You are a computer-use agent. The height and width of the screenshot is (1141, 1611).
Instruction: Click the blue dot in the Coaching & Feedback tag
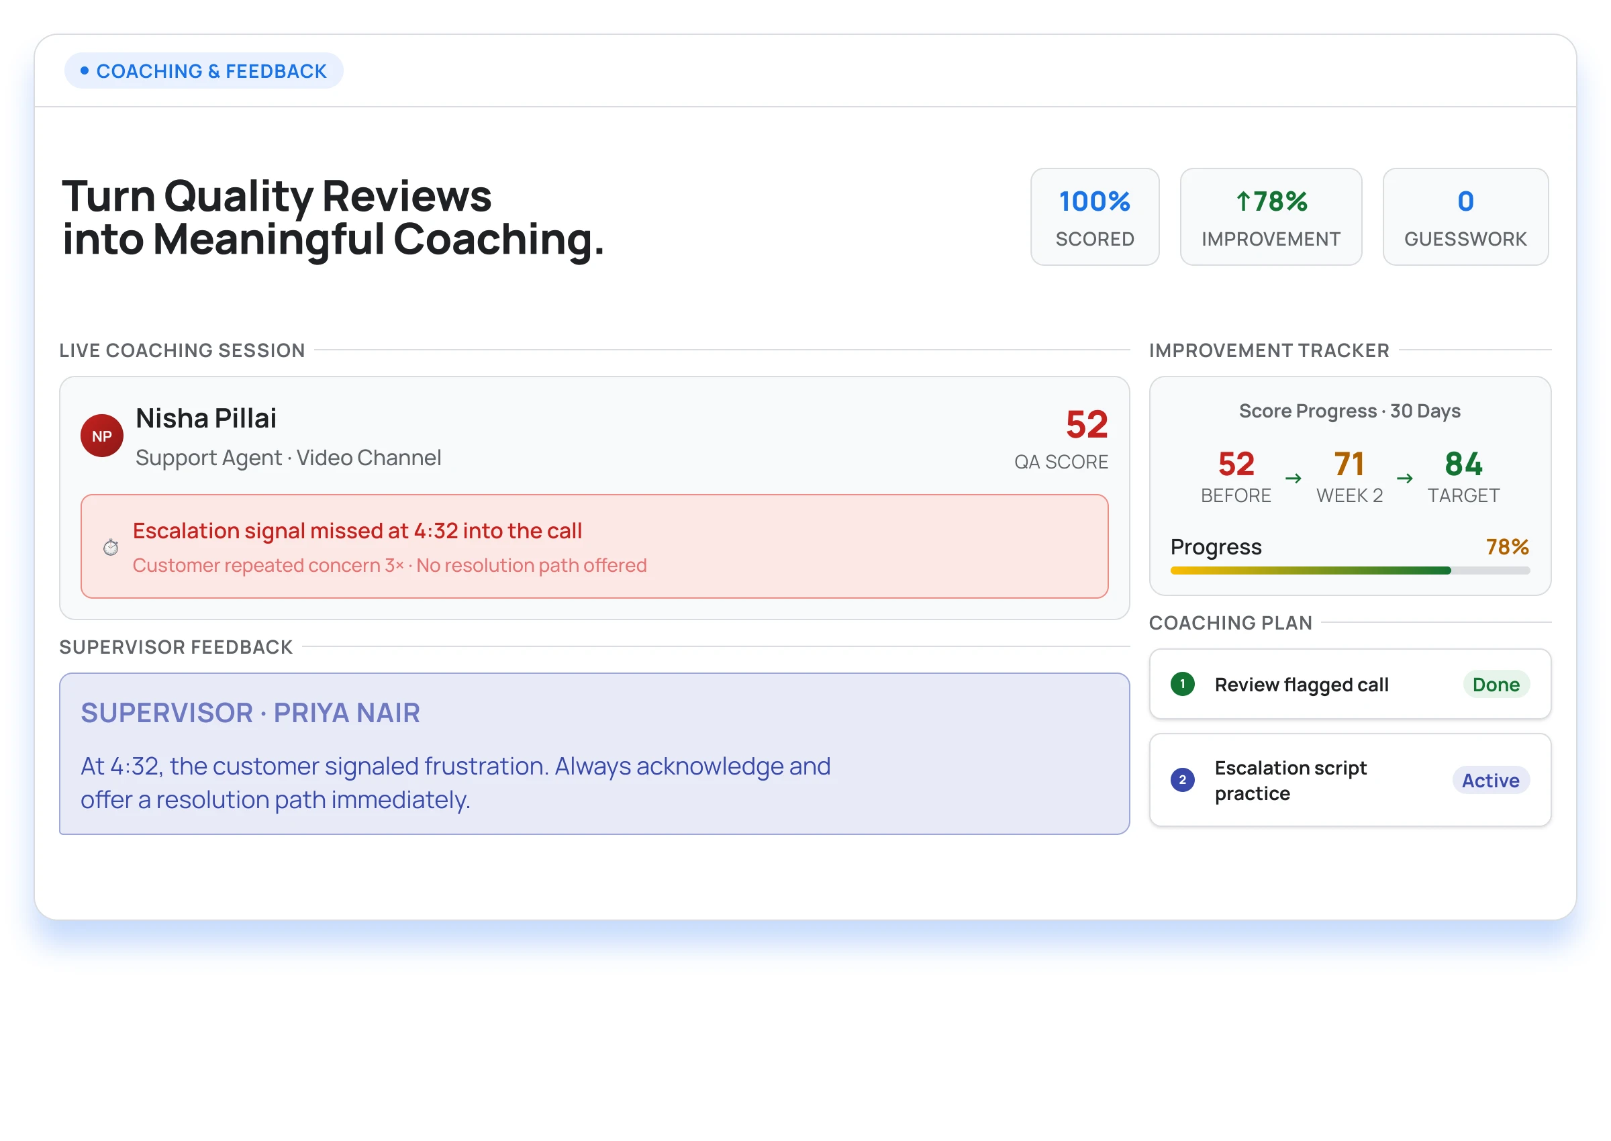[85, 71]
